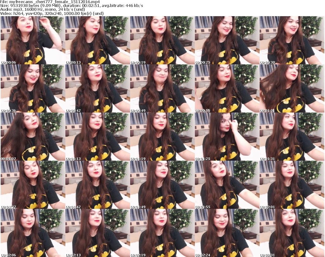View the thumbnail frame at 00:02:19
Screen dimensions: 325x257
[x=162, y=233]
